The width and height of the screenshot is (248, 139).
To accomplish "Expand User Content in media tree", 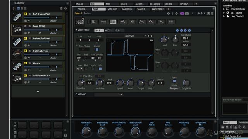I will [224, 16].
